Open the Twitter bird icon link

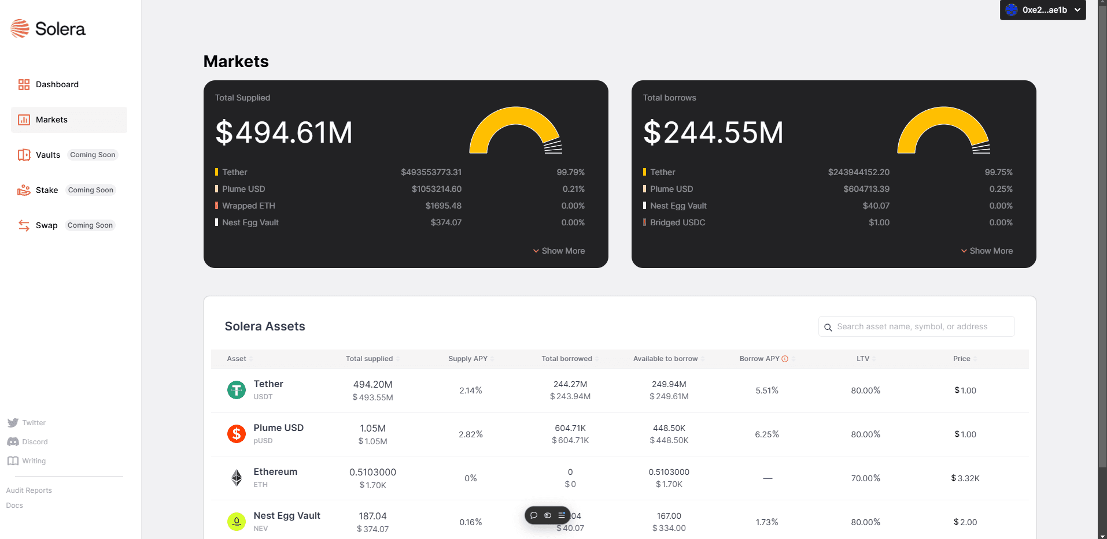13,423
